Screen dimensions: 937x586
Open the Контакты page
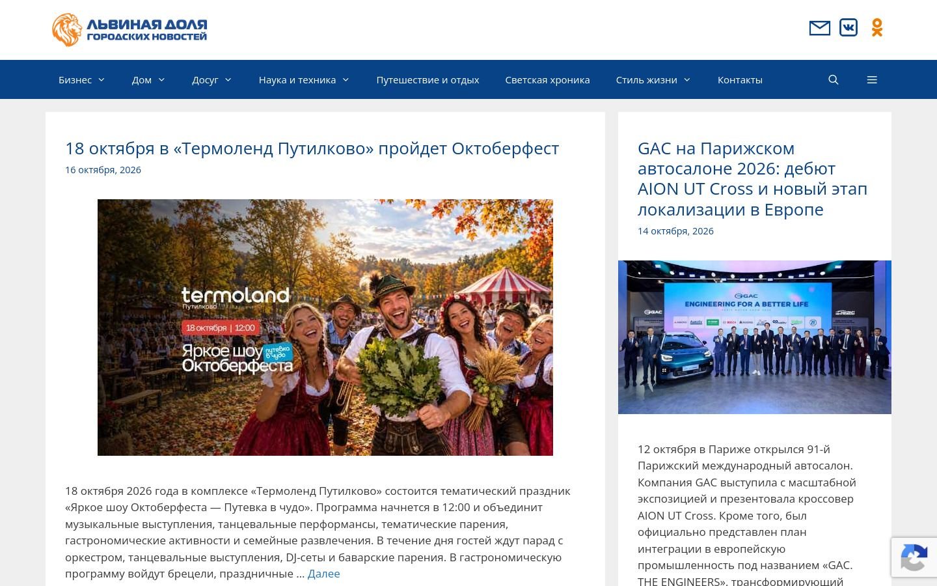[740, 79]
